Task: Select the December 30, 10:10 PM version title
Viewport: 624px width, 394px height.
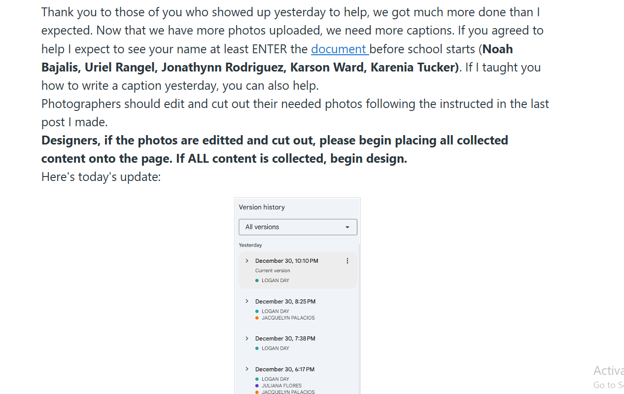Action: (x=286, y=261)
